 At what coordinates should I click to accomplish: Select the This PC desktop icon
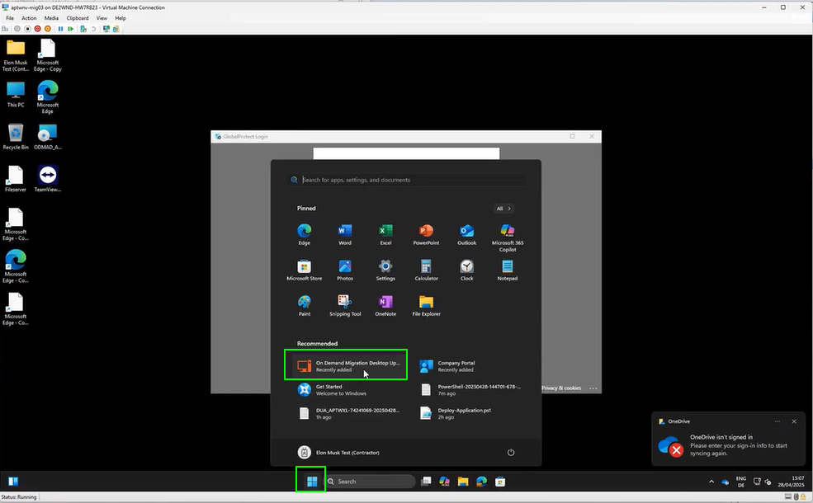[x=16, y=94]
